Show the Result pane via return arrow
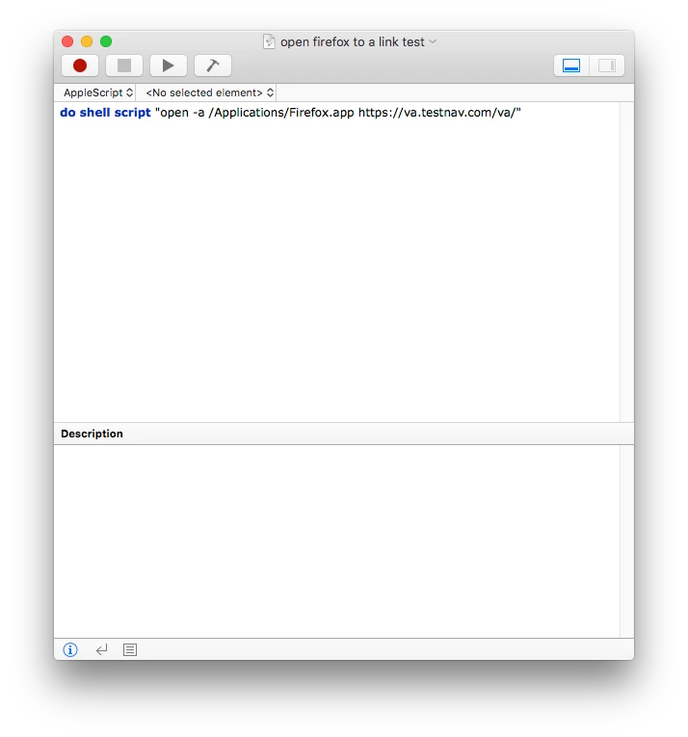Screen dimensions: 688x737 click(x=101, y=649)
